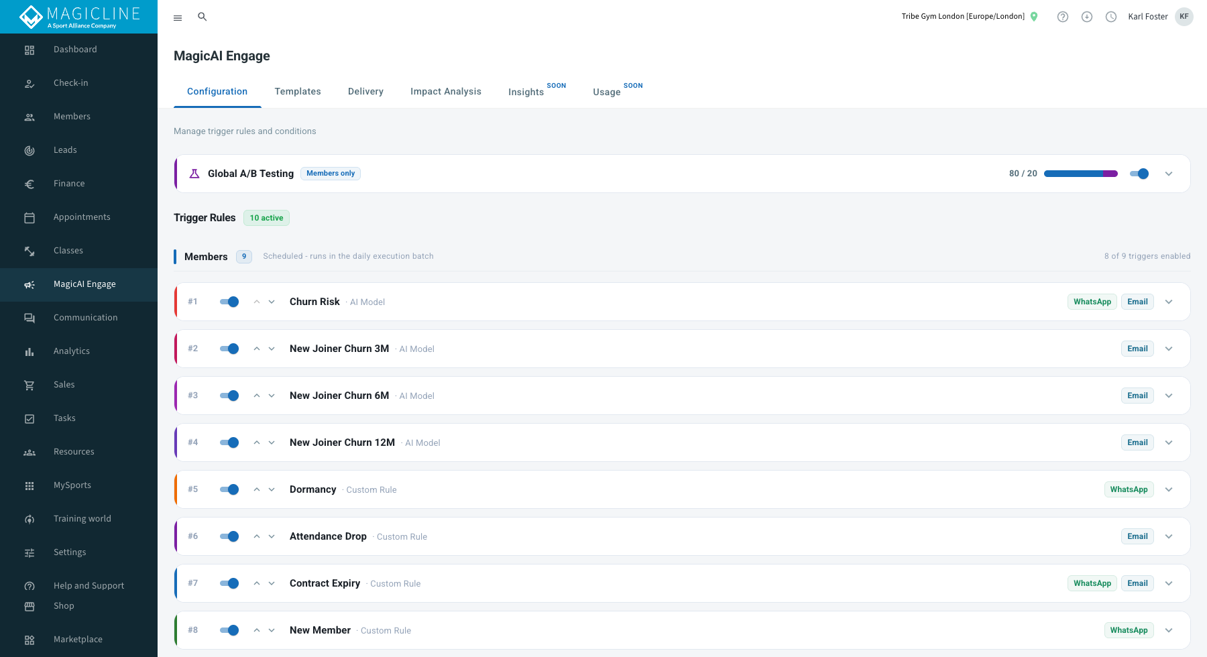The width and height of the screenshot is (1207, 657).
Task: Click the Sales cart icon
Action: pyautogui.click(x=30, y=385)
